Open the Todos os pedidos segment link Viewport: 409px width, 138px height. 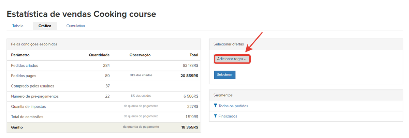coord(233,106)
